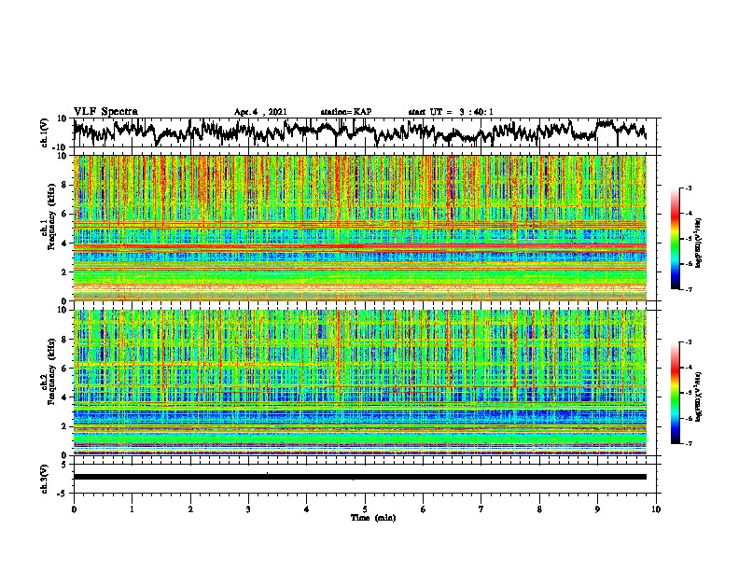Click the ch.2 spectrogram plot area
Image resolution: width=739 pixels, height=571 pixels.
[x=360, y=383]
